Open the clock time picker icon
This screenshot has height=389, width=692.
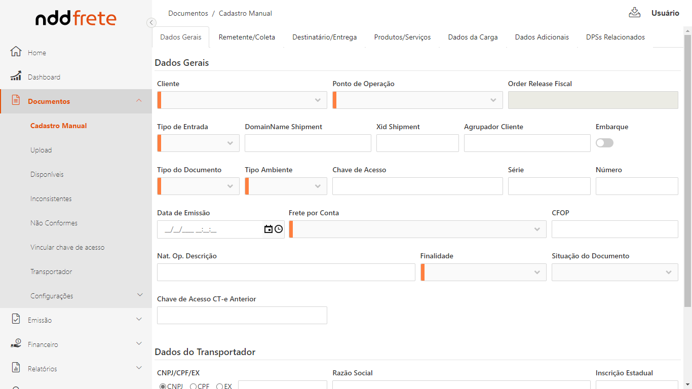[279, 229]
